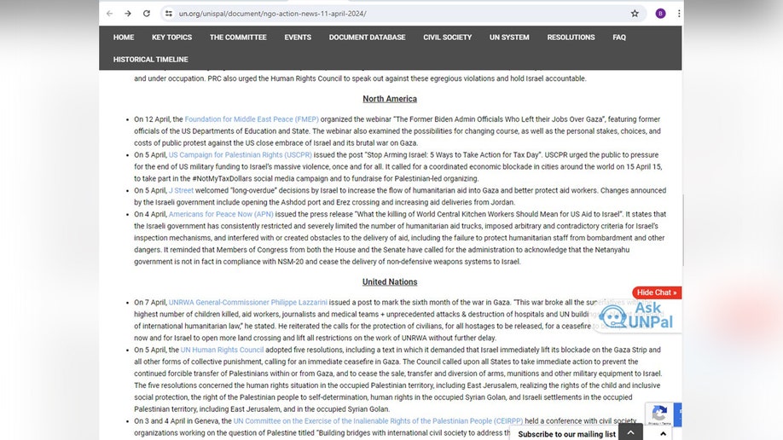The width and height of the screenshot is (783, 440).
Task: Open the UN SYSTEM menu
Action: pos(509,38)
